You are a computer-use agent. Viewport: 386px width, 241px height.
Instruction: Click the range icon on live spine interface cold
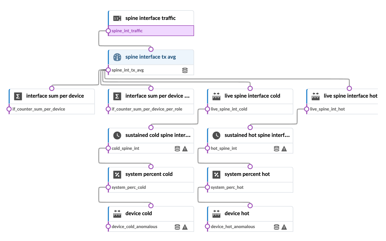pyautogui.click(x=216, y=96)
